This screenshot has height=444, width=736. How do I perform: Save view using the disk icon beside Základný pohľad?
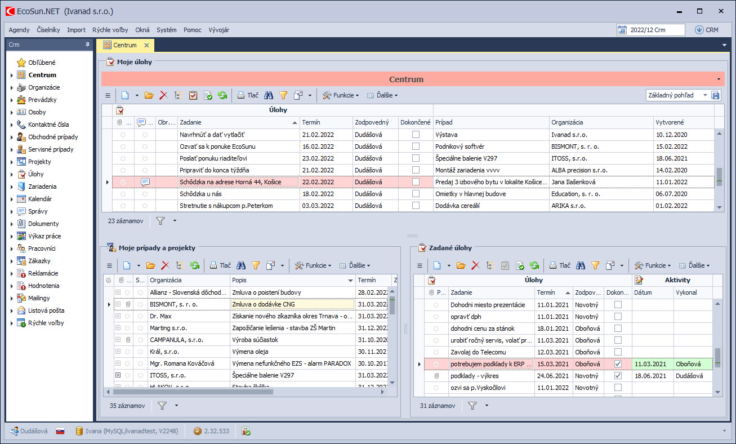click(x=716, y=96)
